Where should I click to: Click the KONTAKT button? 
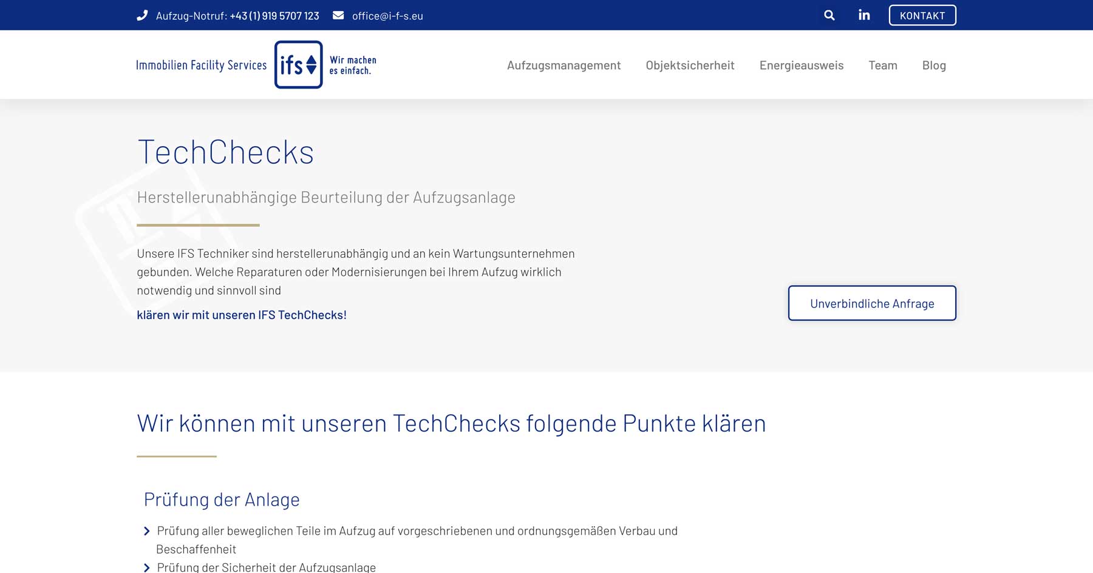pyautogui.click(x=922, y=15)
